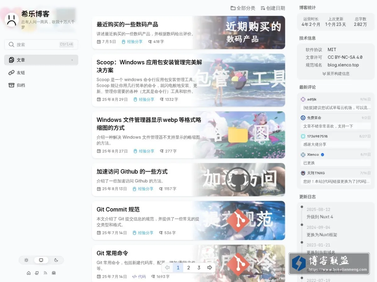Click the calendar icon next to 25年8月13日

(x=99, y=189)
